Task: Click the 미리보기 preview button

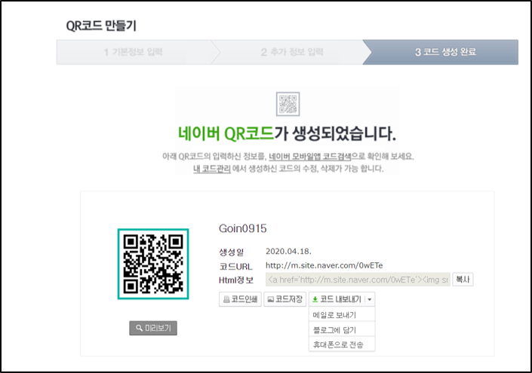Action: (x=153, y=328)
